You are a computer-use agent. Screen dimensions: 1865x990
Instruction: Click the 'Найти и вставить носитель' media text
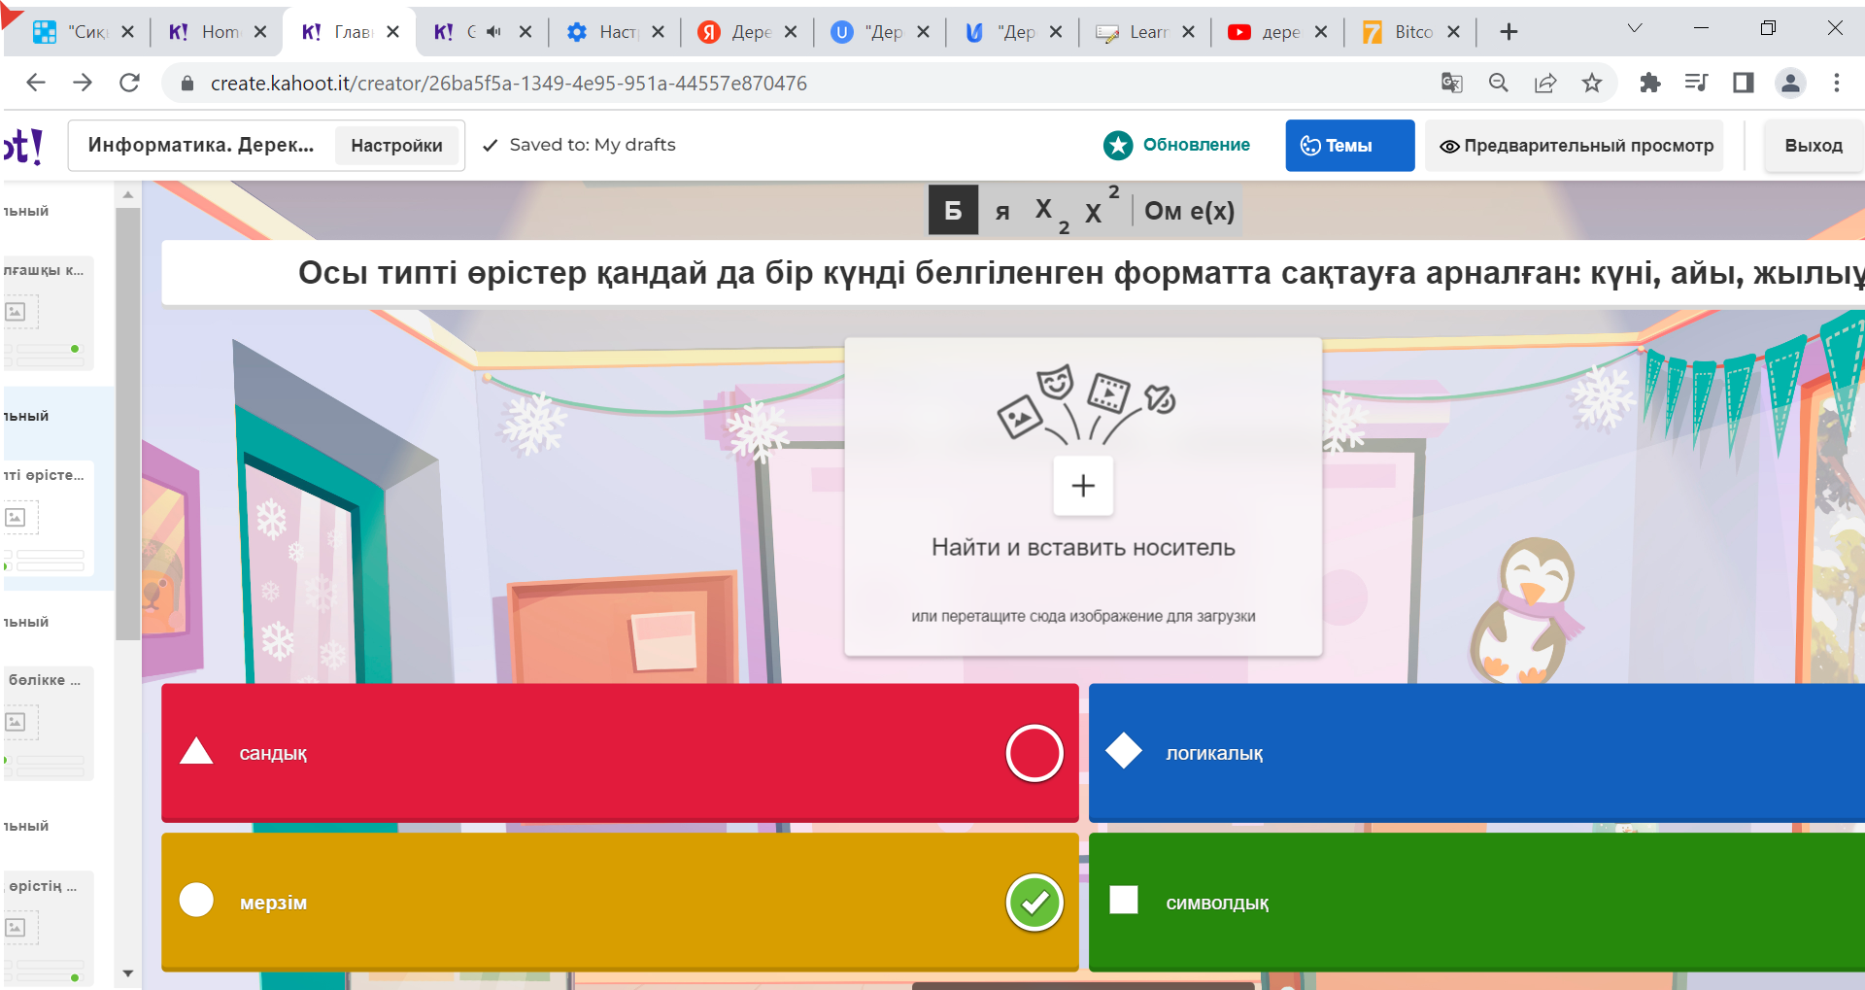pyautogui.click(x=1083, y=548)
